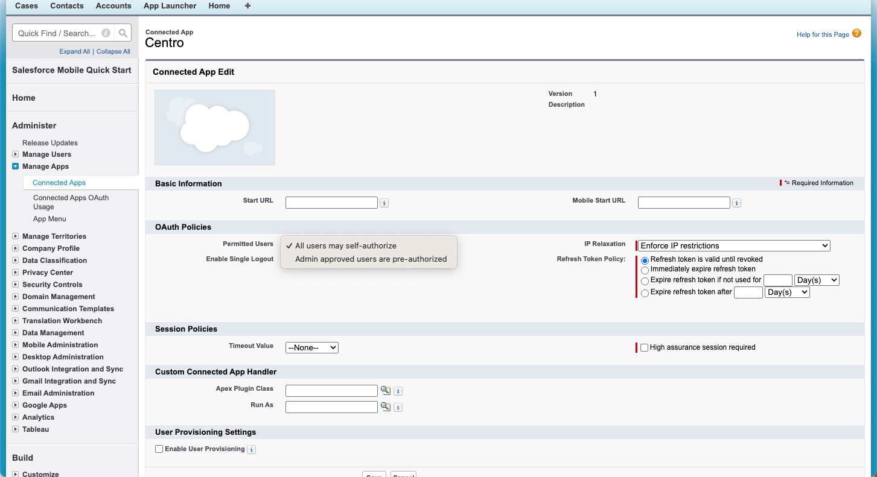Click the Run As input field
This screenshot has width=877, height=477.
(x=331, y=407)
